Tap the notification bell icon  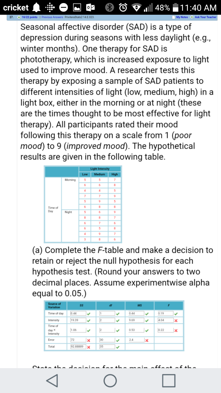coord(37,7)
